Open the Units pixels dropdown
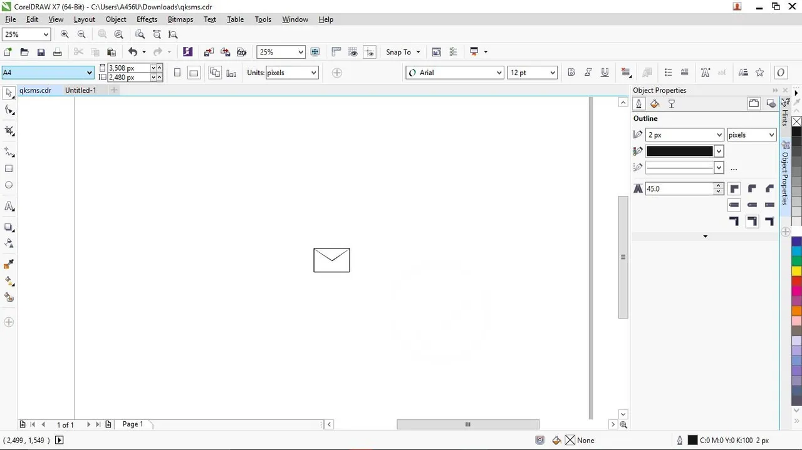Image resolution: width=802 pixels, height=450 pixels. [x=313, y=73]
